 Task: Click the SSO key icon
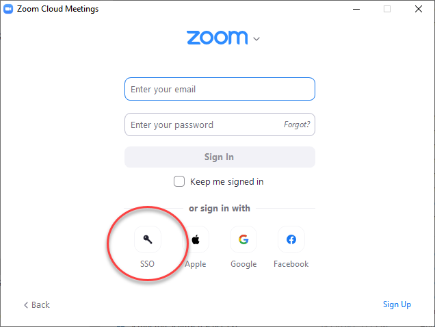click(148, 239)
